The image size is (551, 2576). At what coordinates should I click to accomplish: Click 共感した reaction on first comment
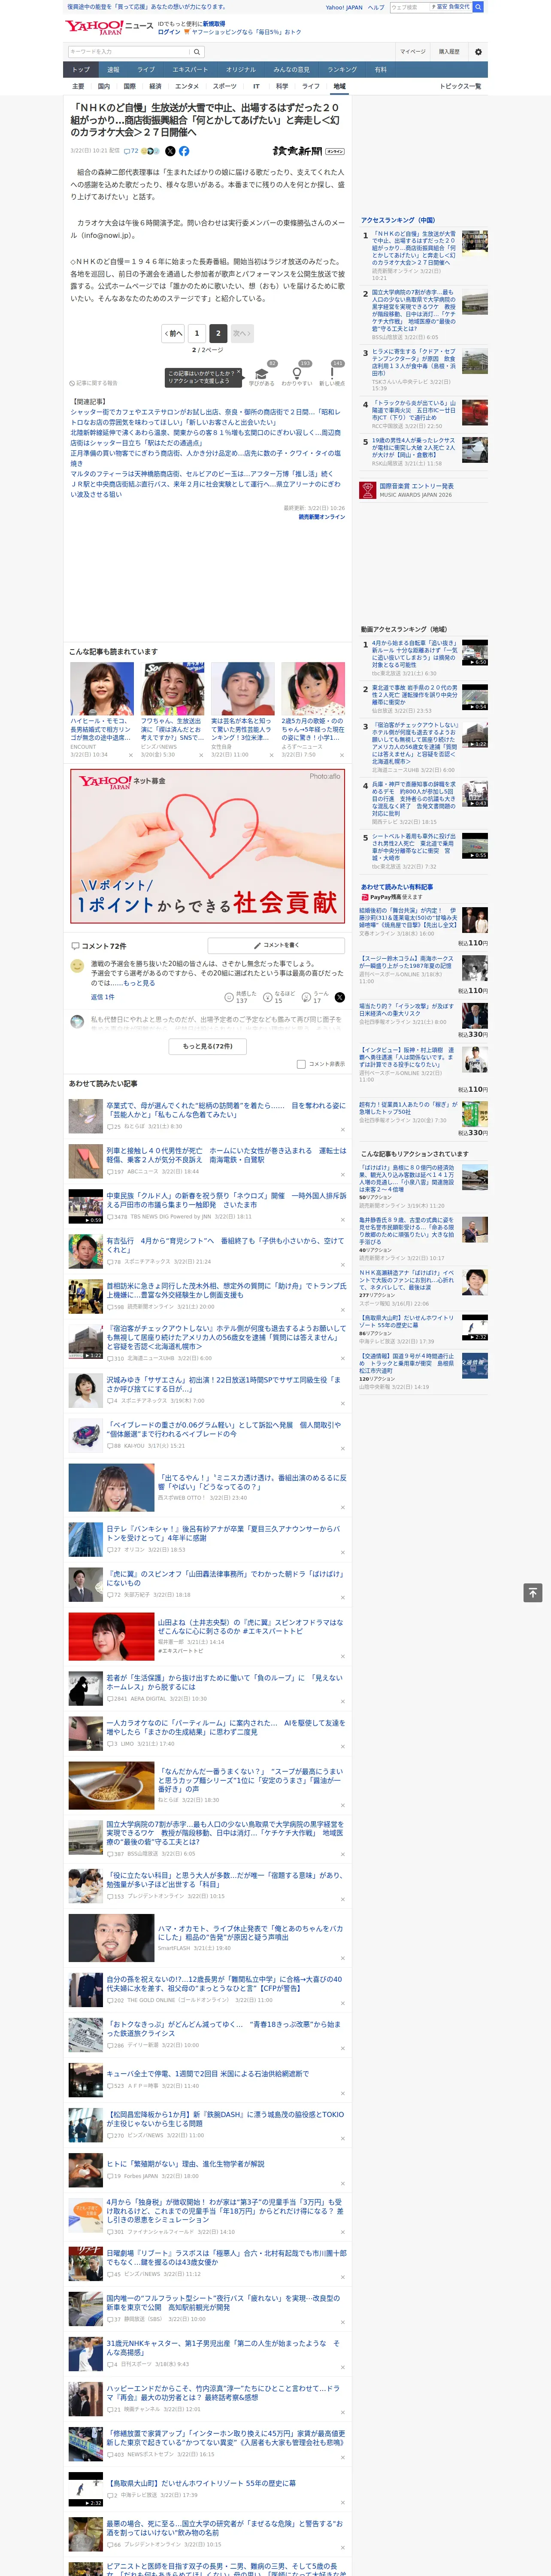click(241, 997)
